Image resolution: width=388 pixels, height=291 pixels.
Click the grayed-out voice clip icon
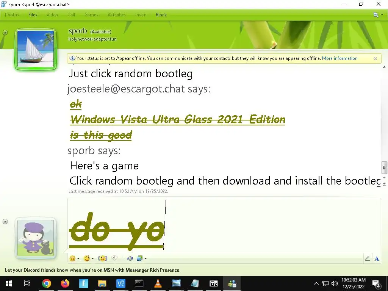(x=114, y=258)
